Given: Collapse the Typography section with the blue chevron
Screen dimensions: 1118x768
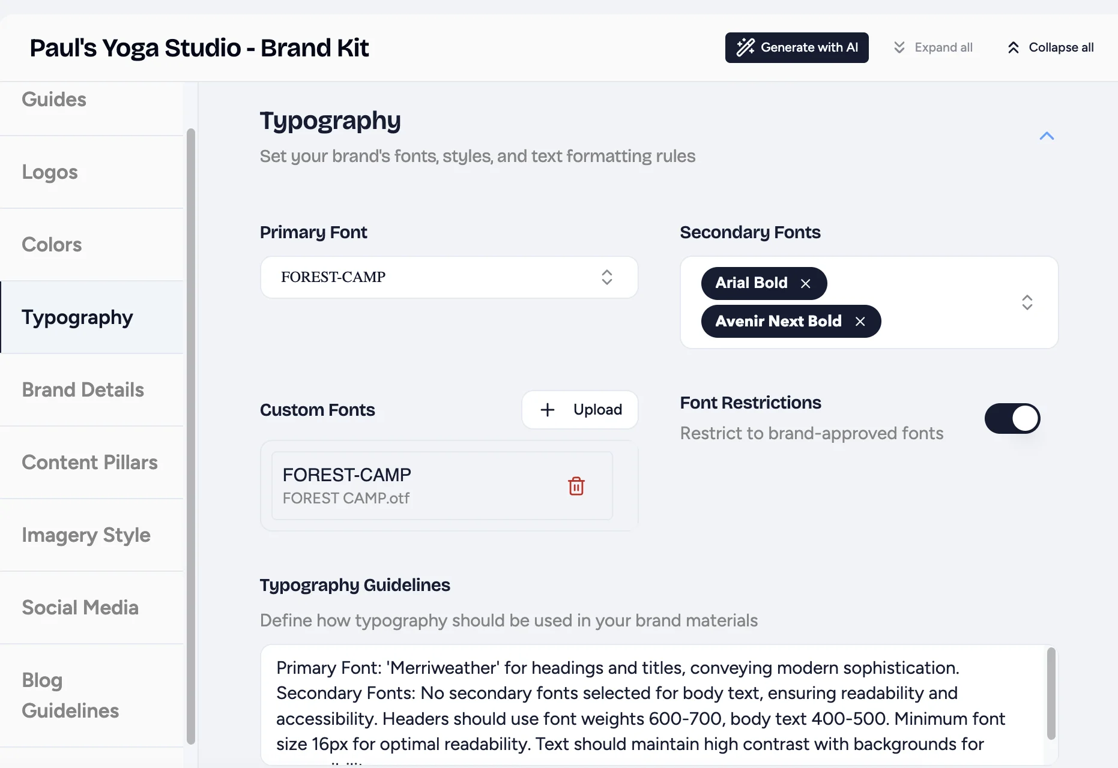Looking at the screenshot, I should pos(1047,136).
